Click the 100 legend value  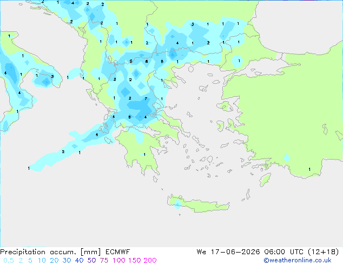pos(119,261)
